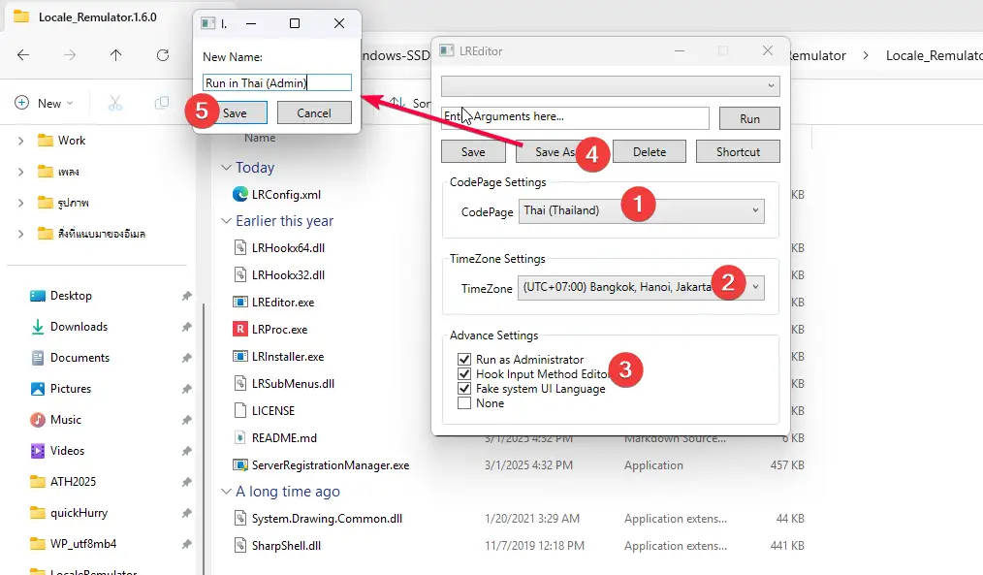Click Save As in LREditor
The image size is (983, 575).
tap(555, 151)
